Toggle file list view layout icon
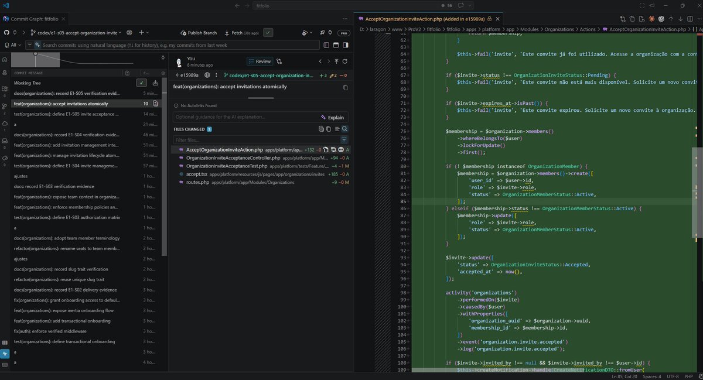Screen dimensions: 703x380 [x=337, y=129]
